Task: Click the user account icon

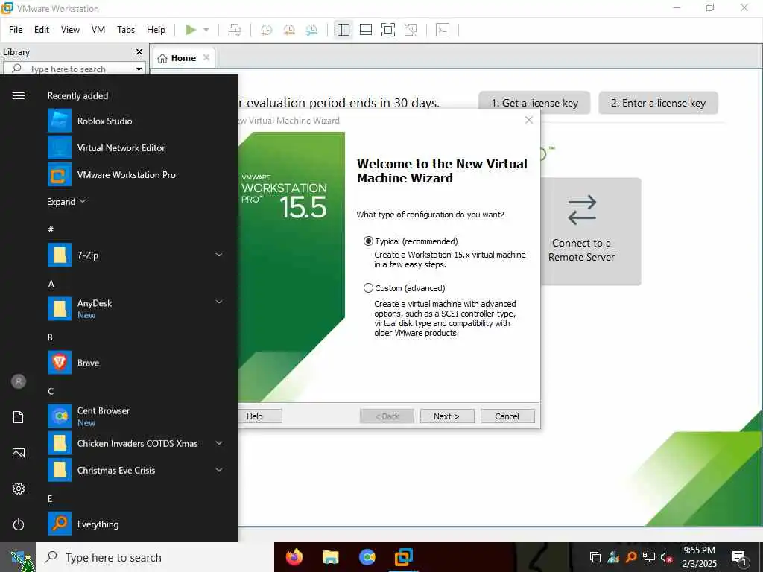Action: (19, 381)
